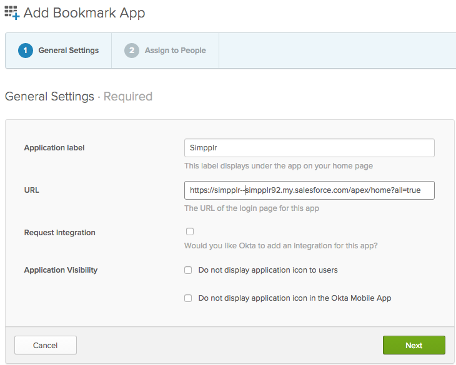This screenshot has width=456, height=365.
Task: Open the Assign to People step tab
Action: [165, 51]
